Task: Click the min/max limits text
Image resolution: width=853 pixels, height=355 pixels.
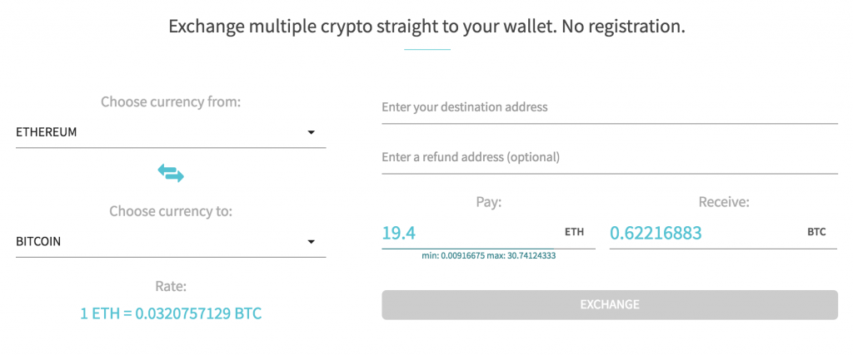Action: [489, 255]
